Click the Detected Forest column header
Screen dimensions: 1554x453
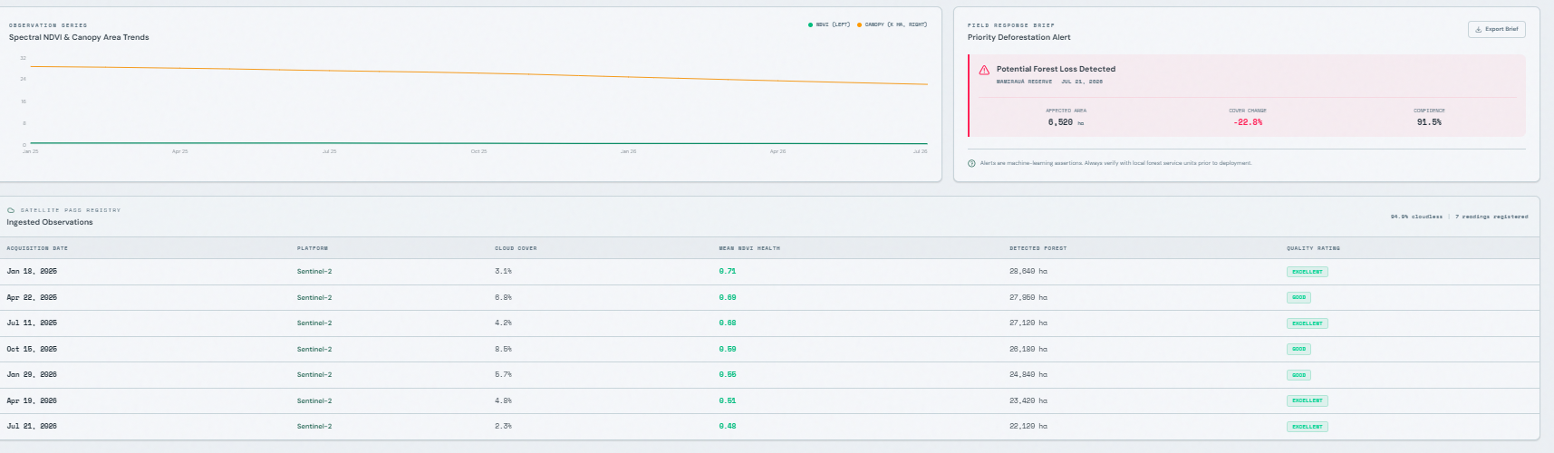(x=1038, y=248)
